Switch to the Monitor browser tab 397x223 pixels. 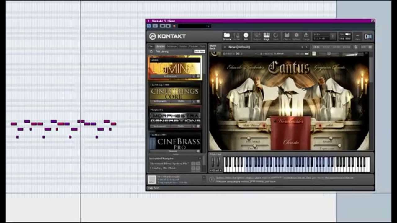183,46
